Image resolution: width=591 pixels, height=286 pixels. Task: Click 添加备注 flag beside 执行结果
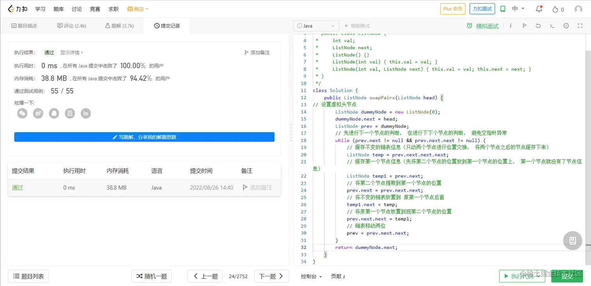coord(257,53)
